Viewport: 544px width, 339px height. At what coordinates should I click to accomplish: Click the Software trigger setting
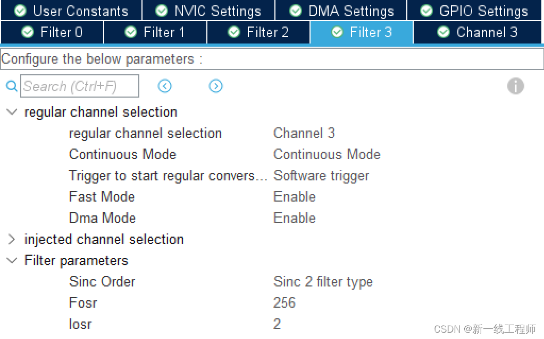pos(321,175)
